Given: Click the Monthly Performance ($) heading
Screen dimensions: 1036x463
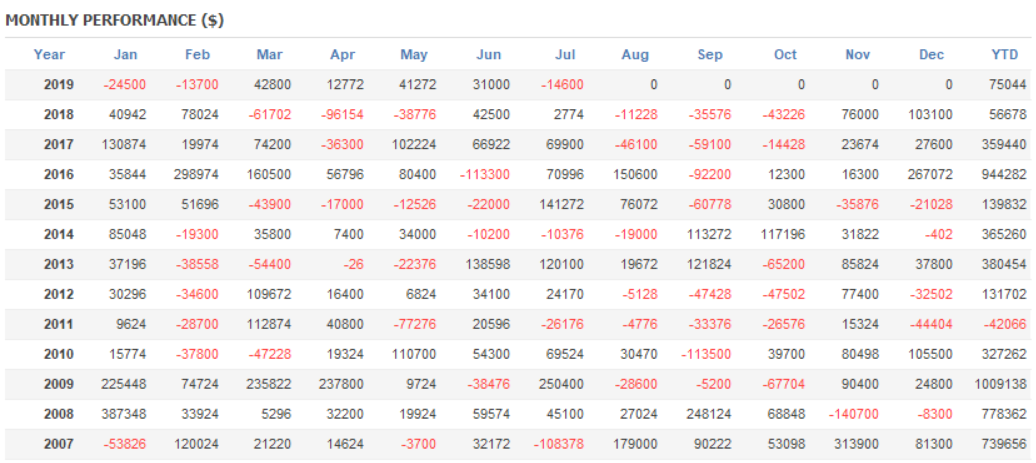Looking at the screenshot, I should (114, 20).
